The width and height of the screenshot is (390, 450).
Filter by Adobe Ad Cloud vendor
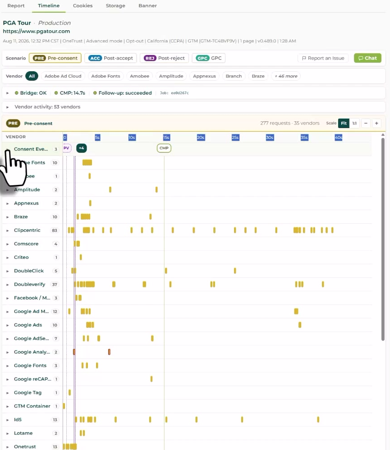pyautogui.click(x=63, y=76)
